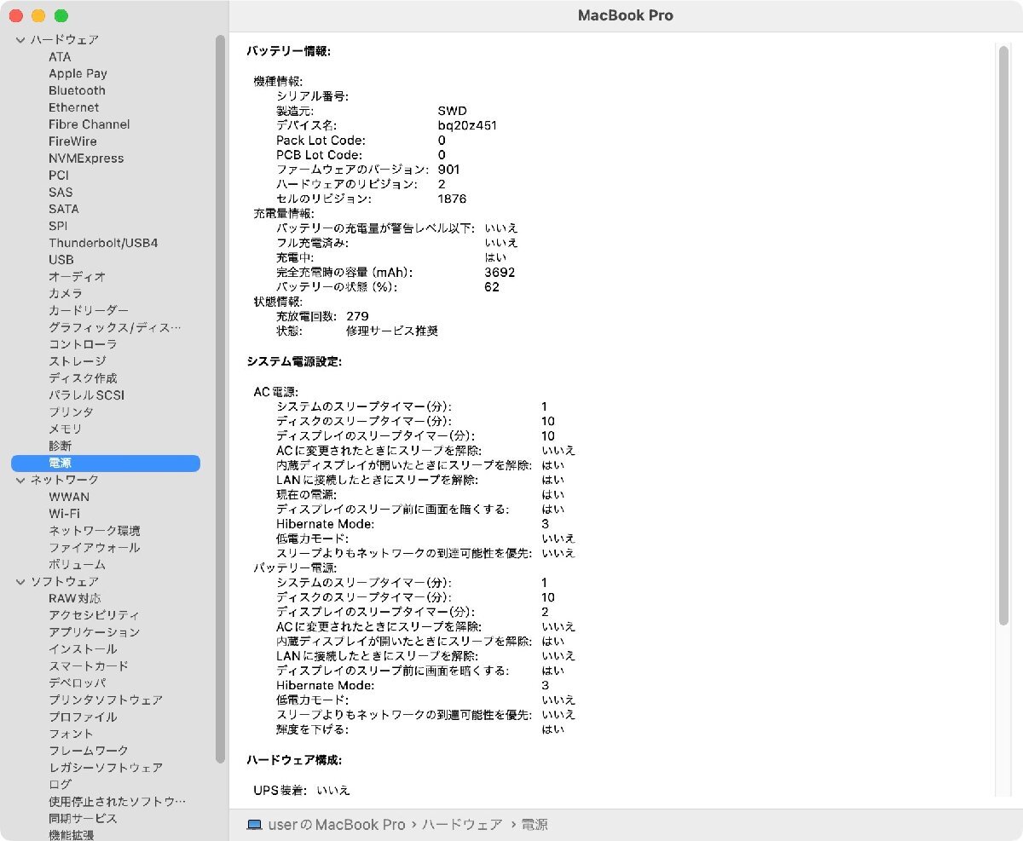Open コントローラ in the sidebar
Image resolution: width=1023 pixels, height=841 pixels.
83,344
